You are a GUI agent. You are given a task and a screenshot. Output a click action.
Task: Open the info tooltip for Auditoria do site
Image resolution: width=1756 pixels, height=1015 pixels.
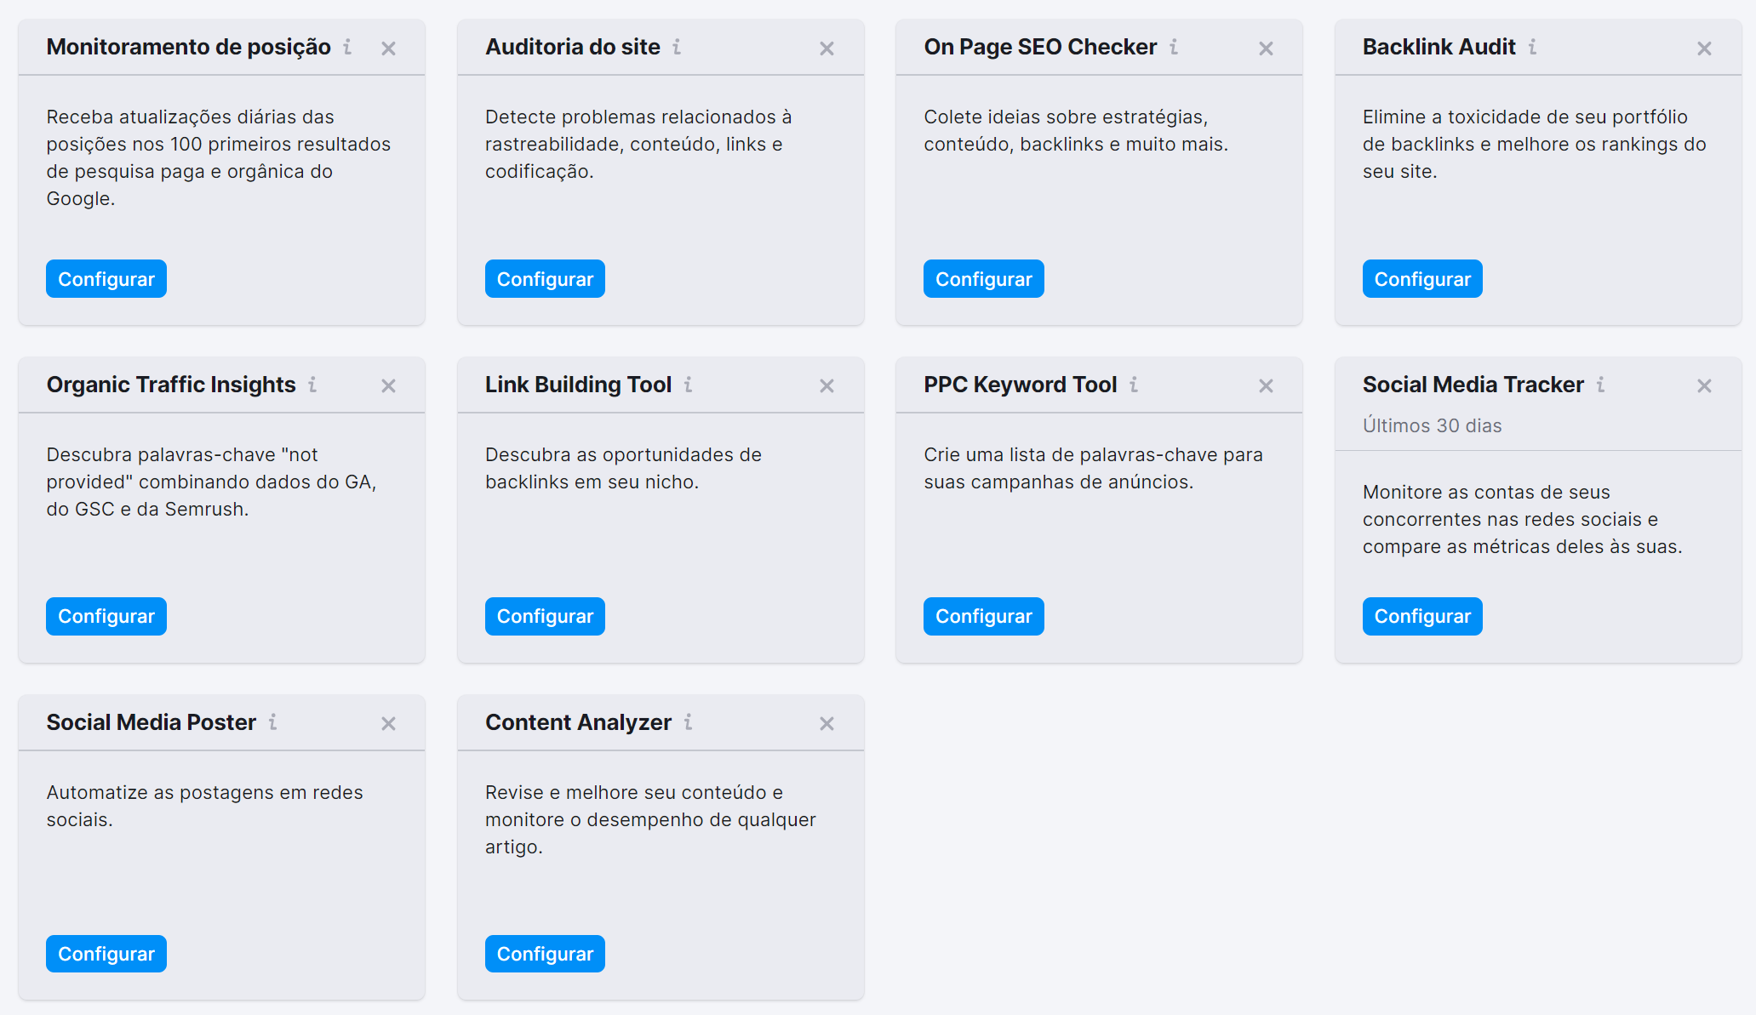(677, 48)
